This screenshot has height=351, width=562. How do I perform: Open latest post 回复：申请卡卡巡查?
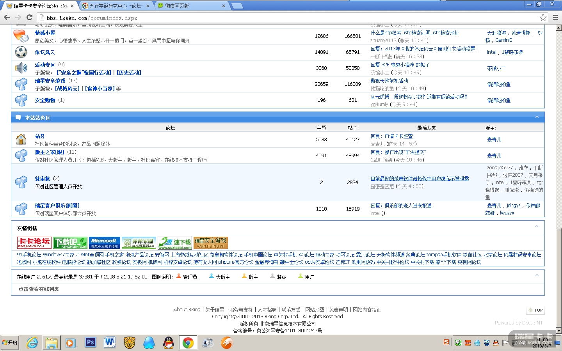tap(391, 136)
